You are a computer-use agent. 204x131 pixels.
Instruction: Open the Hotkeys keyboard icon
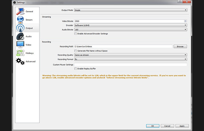[x=20, y=53]
